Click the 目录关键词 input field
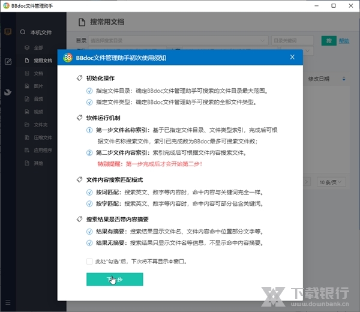 [292, 41]
